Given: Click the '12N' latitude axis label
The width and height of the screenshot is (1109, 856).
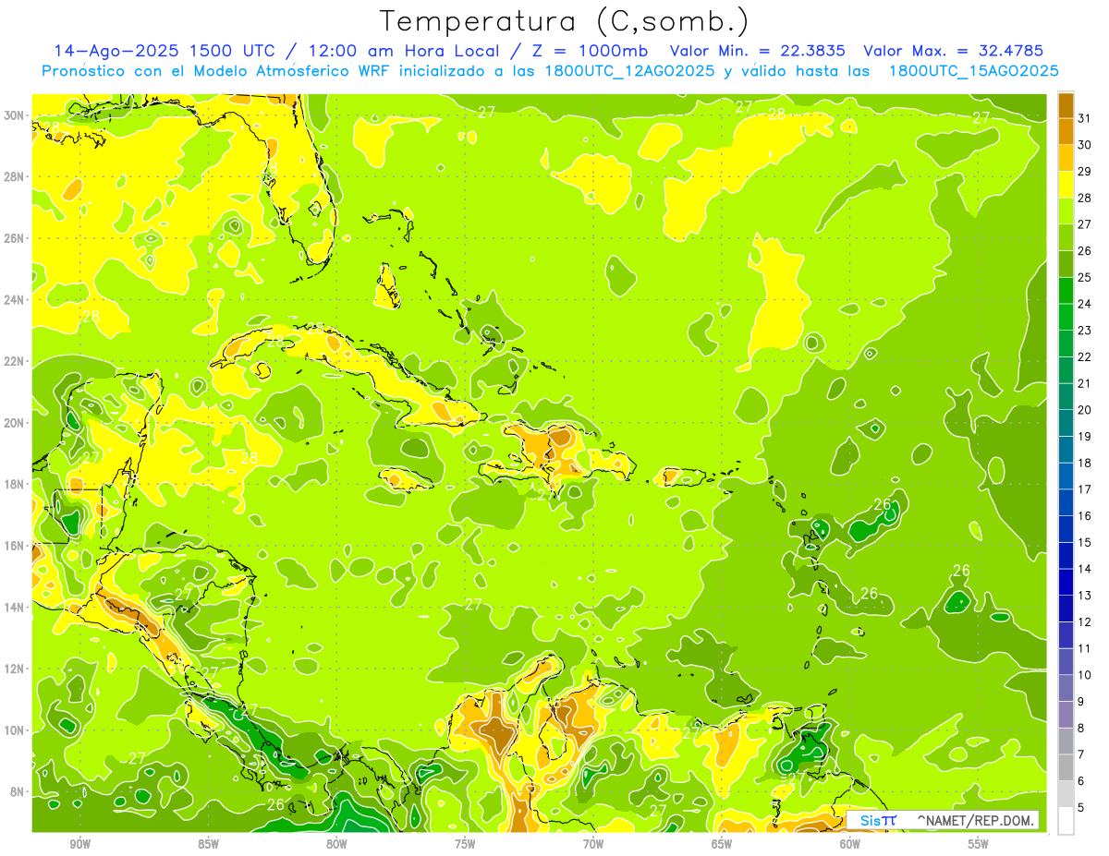Looking at the screenshot, I should pyautogui.click(x=14, y=669).
